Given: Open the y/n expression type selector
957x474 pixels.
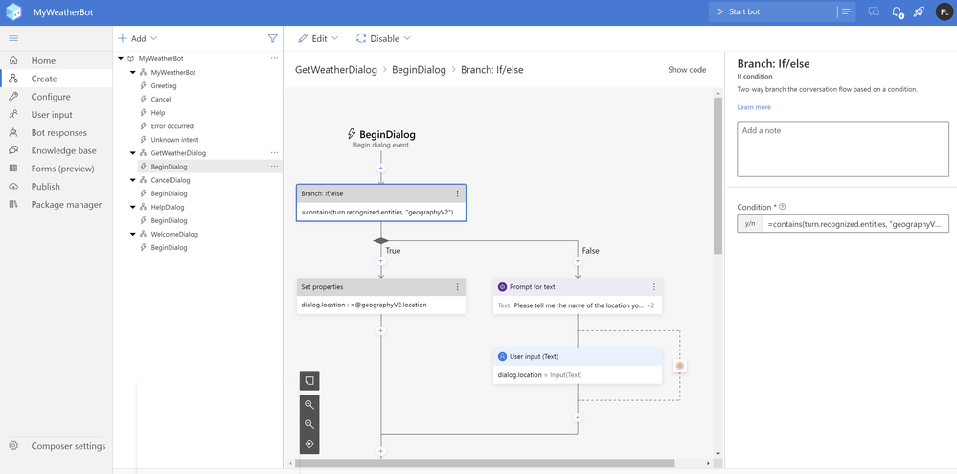Looking at the screenshot, I should click(x=750, y=224).
